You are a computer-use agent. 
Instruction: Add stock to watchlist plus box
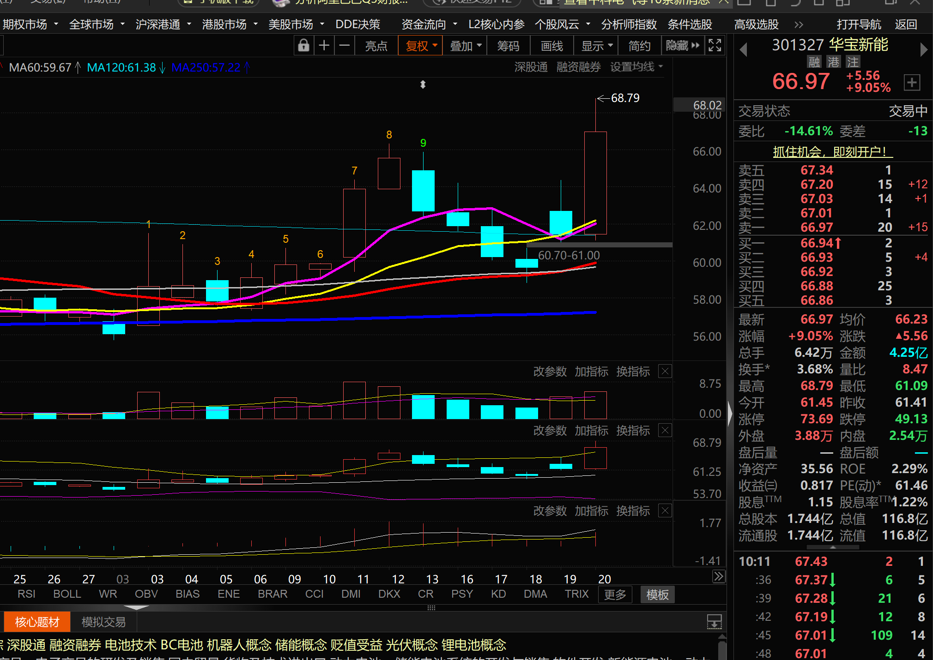pos(912,83)
